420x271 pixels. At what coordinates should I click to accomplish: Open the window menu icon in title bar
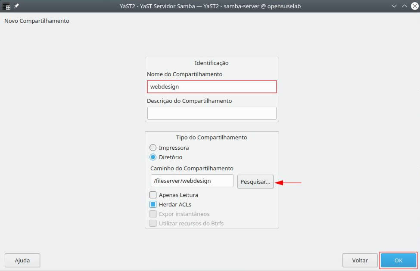pyautogui.click(x=6, y=6)
